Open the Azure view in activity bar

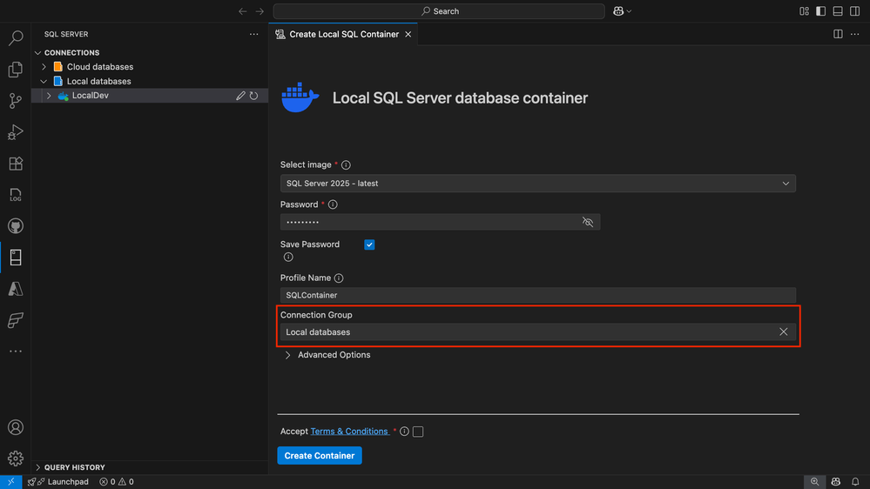point(16,289)
